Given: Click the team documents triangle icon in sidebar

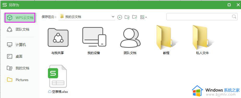Looking at the screenshot, I should pyautogui.click(x=10, y=29).
